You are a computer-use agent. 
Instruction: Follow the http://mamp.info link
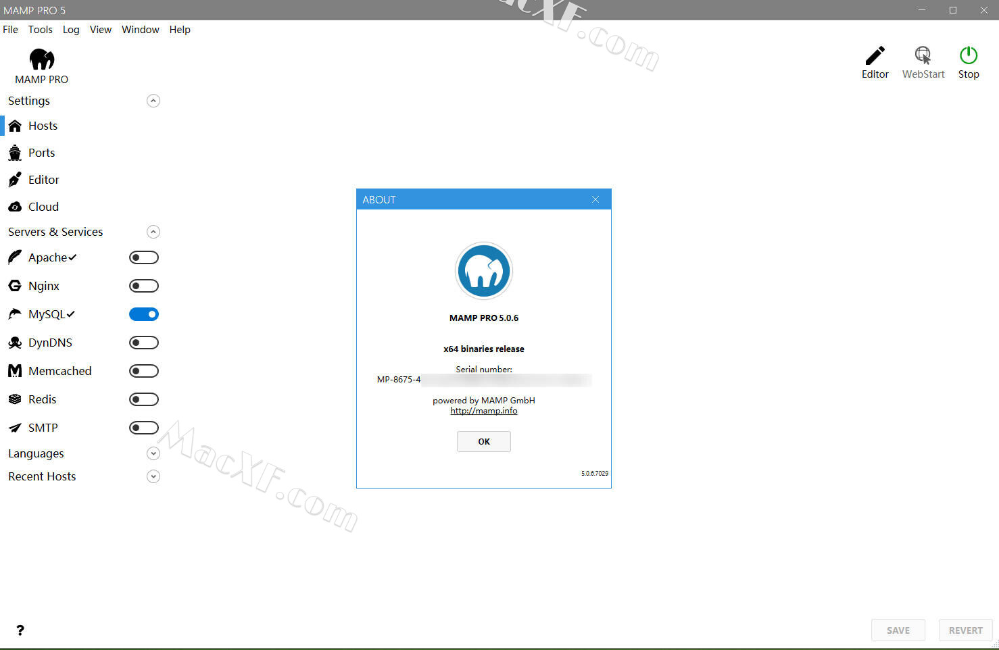coord(483,411)
